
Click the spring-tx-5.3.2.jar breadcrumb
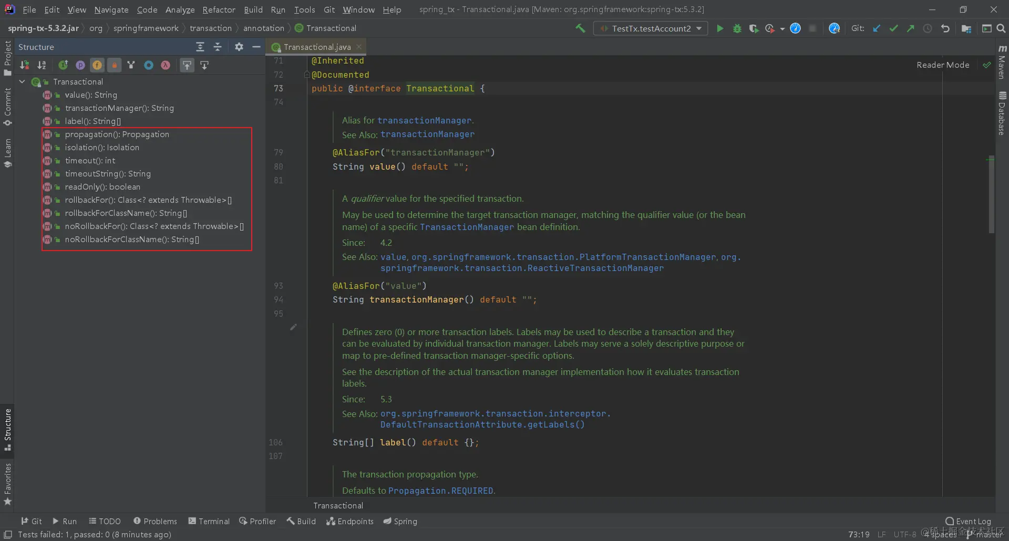[43, 28]
